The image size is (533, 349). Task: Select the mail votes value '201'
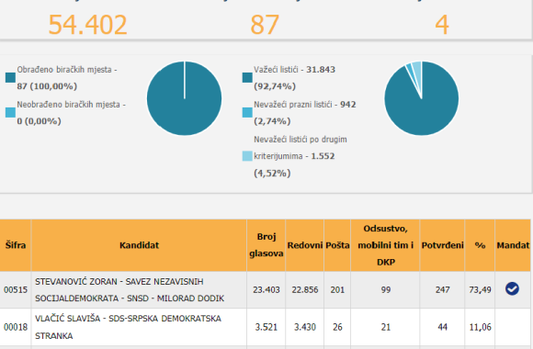click(337, 290)
